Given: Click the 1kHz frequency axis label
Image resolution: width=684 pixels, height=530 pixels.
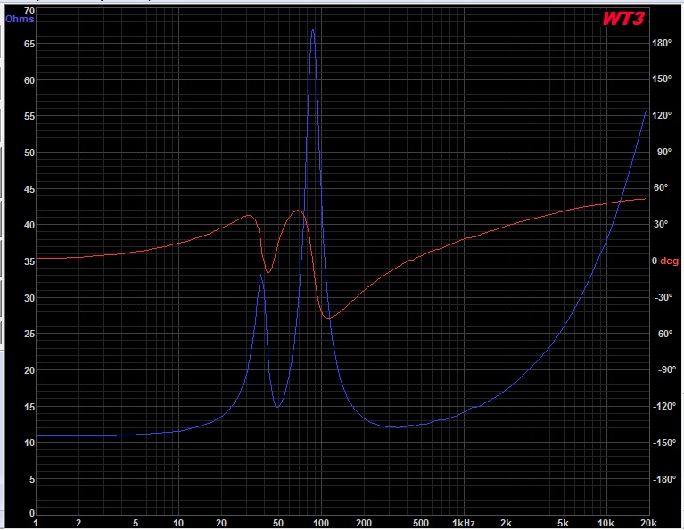Looking at the screenshot, I should [x=463, y=523].
